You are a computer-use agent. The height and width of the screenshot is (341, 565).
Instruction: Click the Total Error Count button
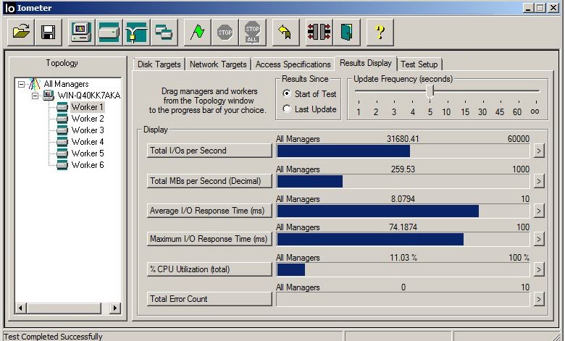coord(209,299)
